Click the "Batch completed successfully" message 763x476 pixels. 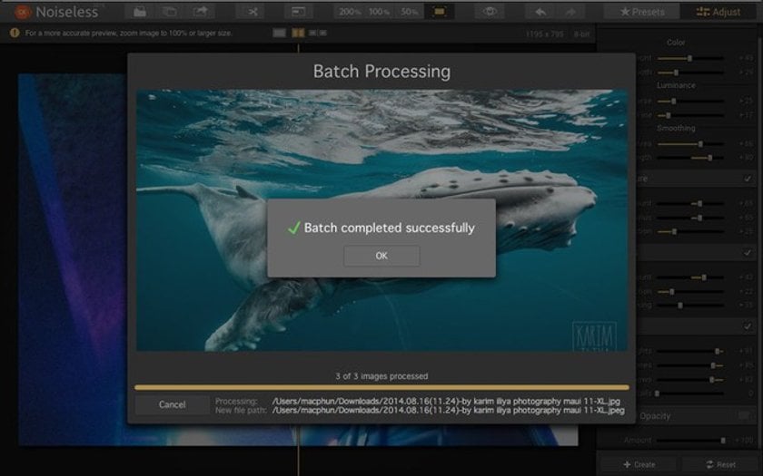tap(390, 228)
